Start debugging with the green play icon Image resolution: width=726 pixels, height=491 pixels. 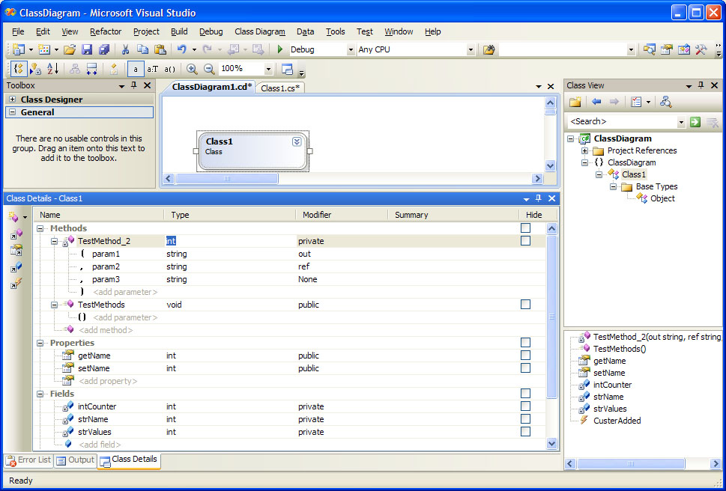pos(279,49)
